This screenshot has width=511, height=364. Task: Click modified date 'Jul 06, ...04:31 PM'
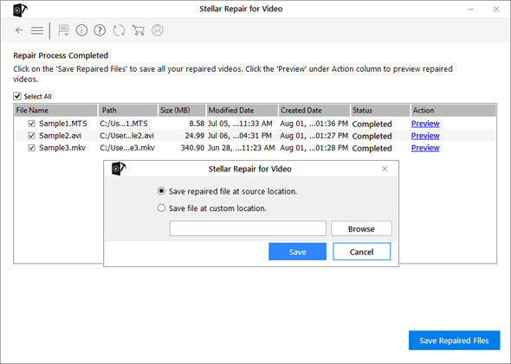tap(240, 136)
